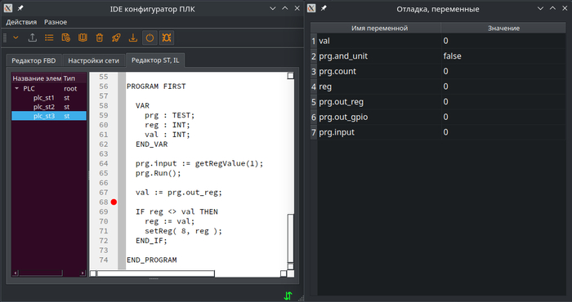572x302 pixels.
Task: Click the IDE window resize grip corner
Action: click(301, 299)
